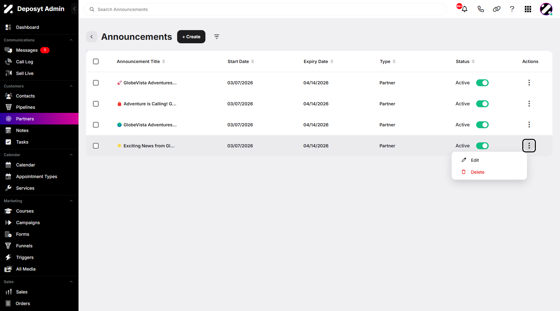This screenshot has height=311, width=560.
Task: Close actions menu on Exciting News row
Action: (x=529, y=146)
